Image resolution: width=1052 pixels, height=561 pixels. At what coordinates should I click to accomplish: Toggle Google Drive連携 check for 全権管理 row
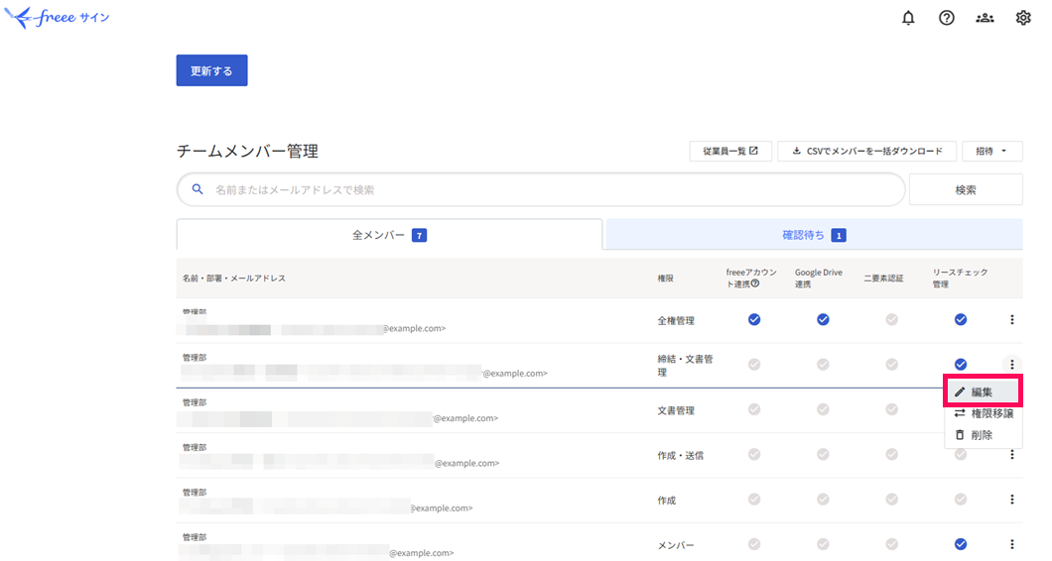[823, 320]
